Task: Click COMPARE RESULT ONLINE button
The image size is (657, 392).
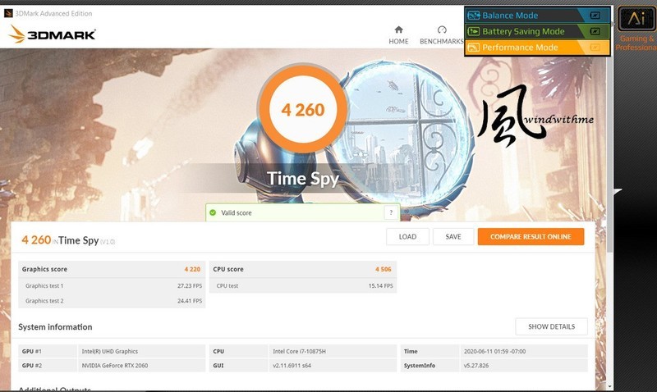Action: pos(531,237)
